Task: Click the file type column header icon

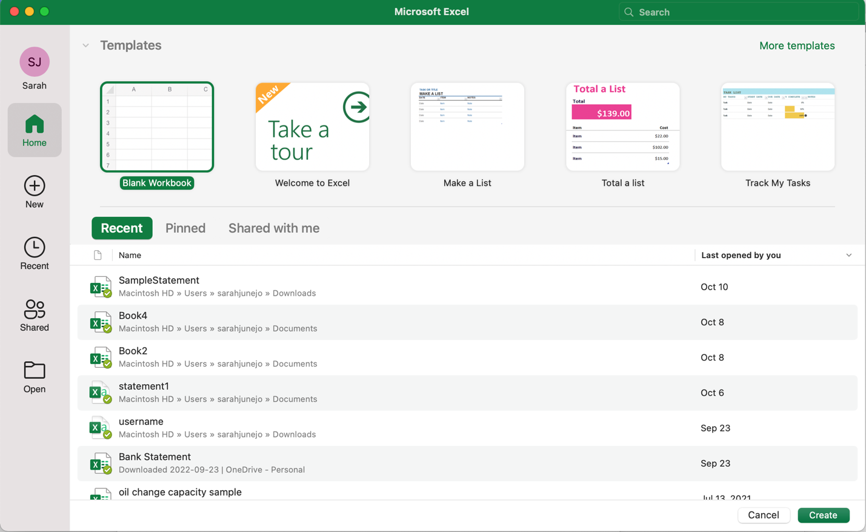Action: [x=98, y=255]
